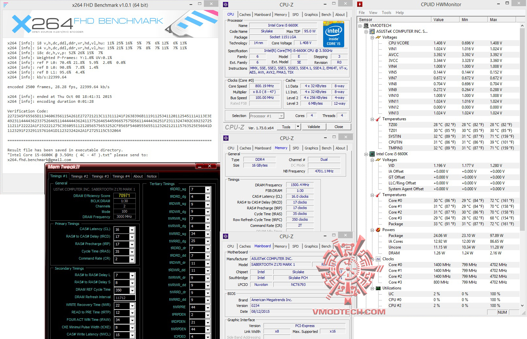Open the SPD tab in the CPU-Z window showing the Memory tab
The height and width of the screenshot is (339, 527).
(x=296, y=148)
